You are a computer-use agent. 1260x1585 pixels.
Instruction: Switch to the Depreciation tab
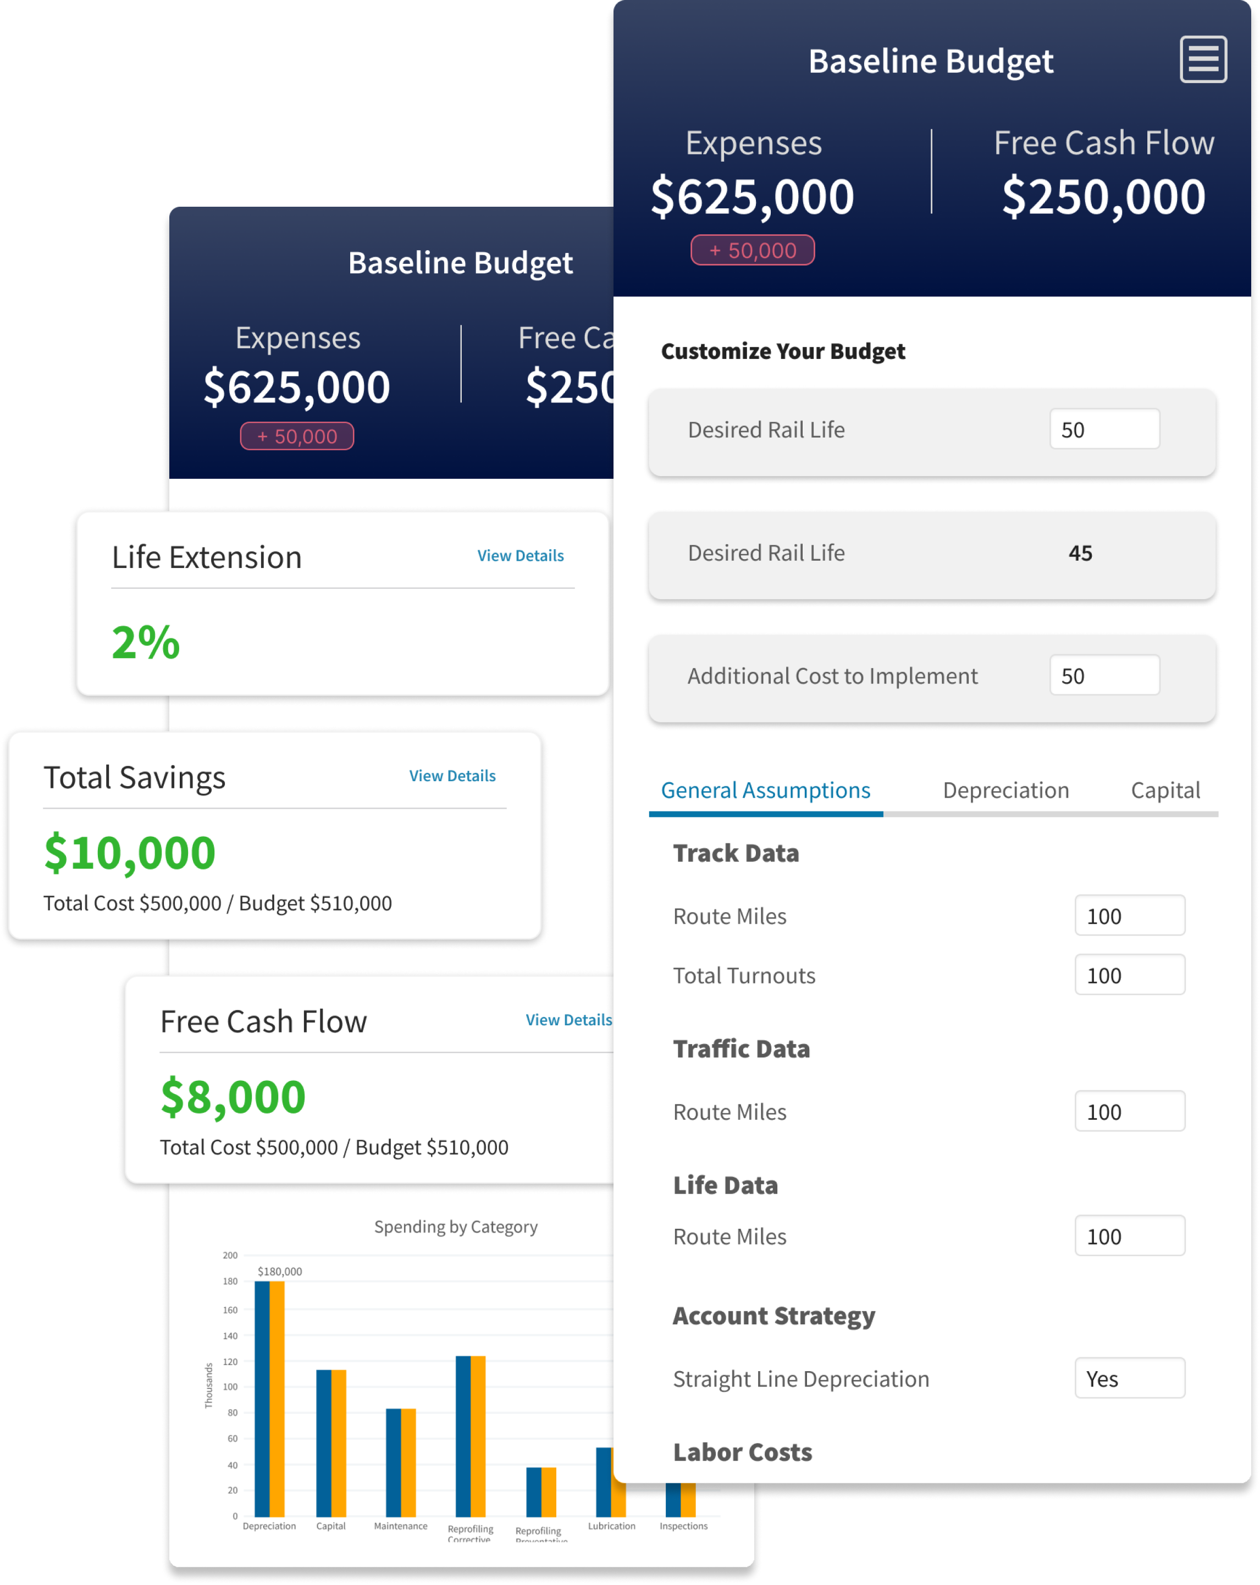[x=1005, y=790]
